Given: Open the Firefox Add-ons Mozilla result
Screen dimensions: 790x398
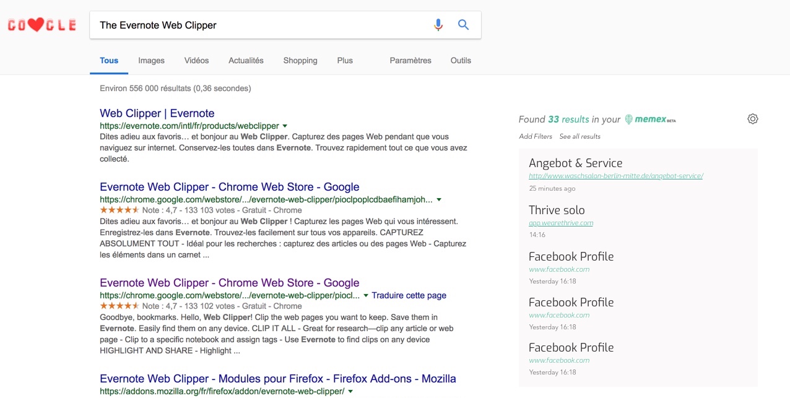Looking at the screenshot, I should [278, 379].
